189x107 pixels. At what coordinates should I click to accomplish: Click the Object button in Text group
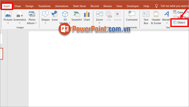point(179,22)
